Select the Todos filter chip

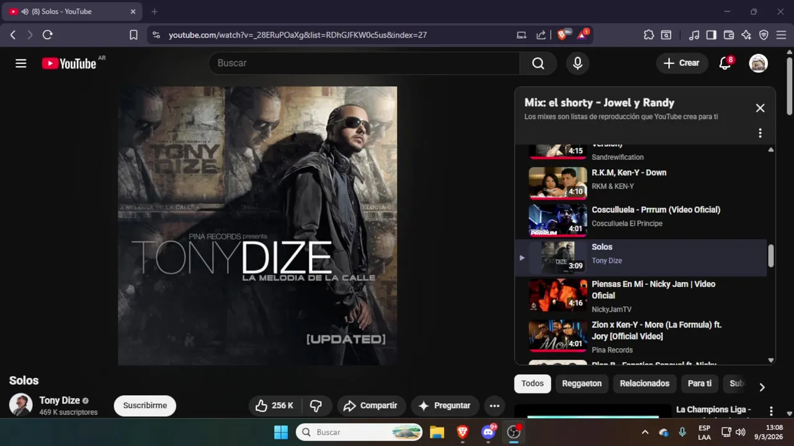(x=532, y=383)
